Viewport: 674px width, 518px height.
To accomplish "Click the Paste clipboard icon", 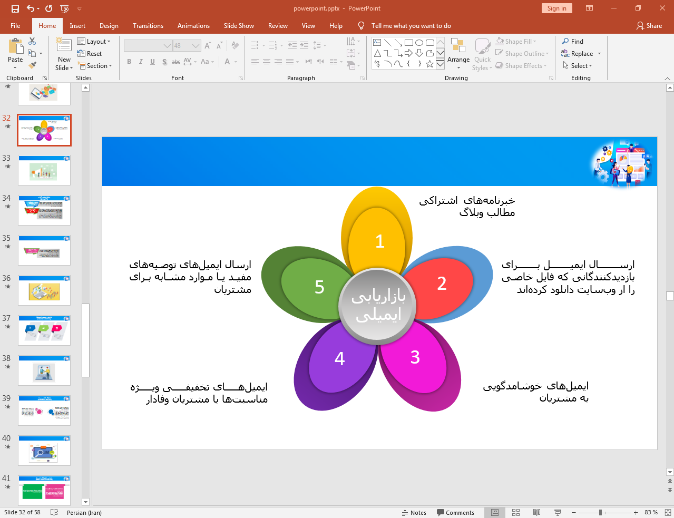I will pyautogui.click(x=15, y=46).
